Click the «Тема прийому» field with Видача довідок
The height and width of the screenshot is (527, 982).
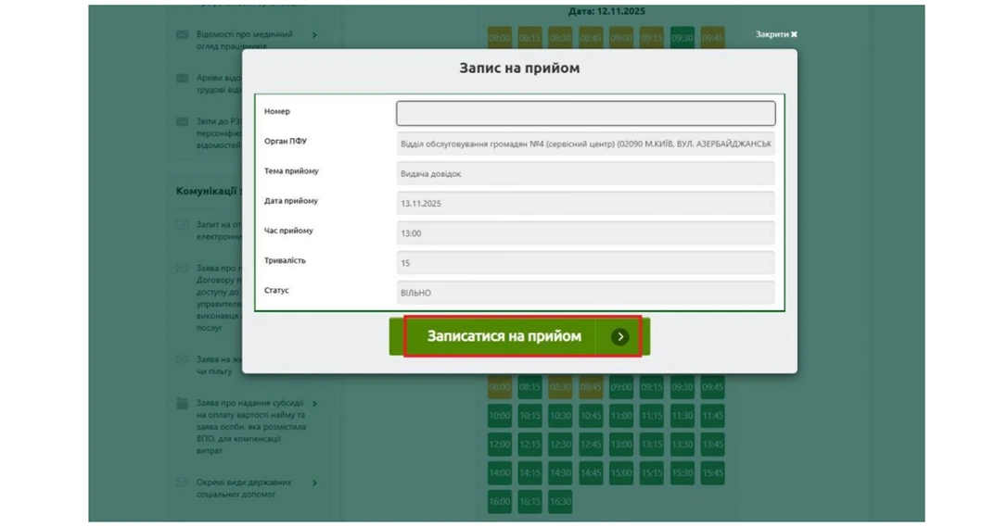tap(585, 173)
